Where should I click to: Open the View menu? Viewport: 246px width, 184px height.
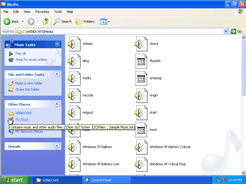[27, 12]
